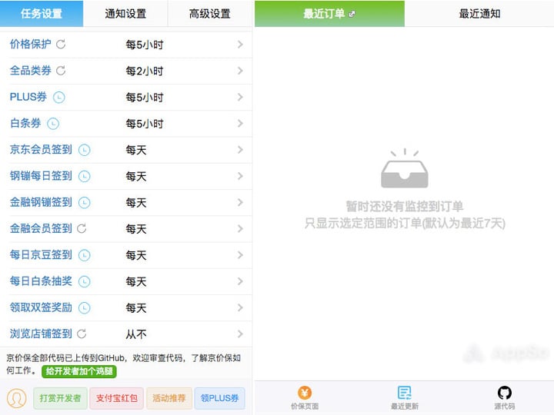Expand the 金融钢镚签到 frequency chevron
The image size is (554, 415).
[x=240, y=203]
